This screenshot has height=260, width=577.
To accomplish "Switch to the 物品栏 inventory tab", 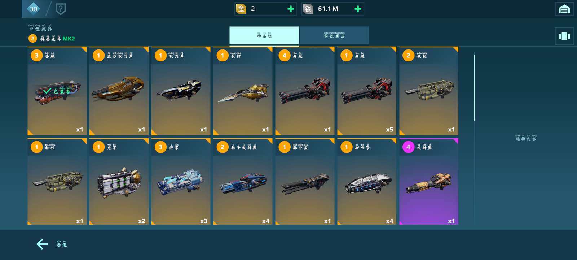I will (264, 35).
